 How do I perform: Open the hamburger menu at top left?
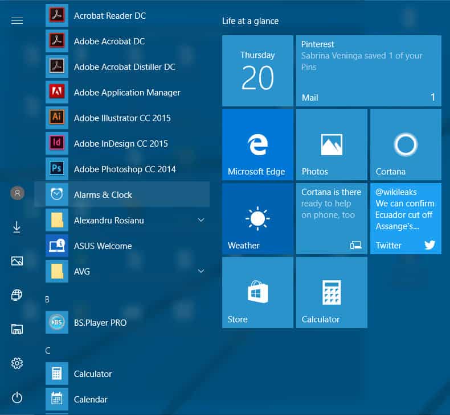(x=17, y=20)
